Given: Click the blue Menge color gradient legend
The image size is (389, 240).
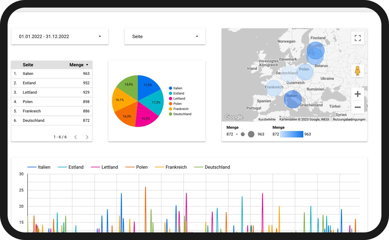Looking at the screenshot, I should pyautogui.click(x=292, y=134).
